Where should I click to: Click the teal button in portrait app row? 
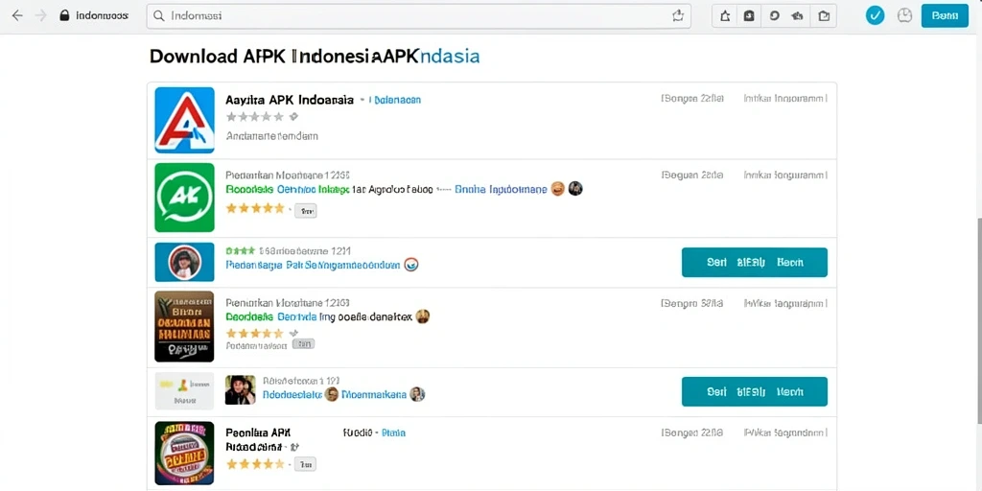(754, 263)
